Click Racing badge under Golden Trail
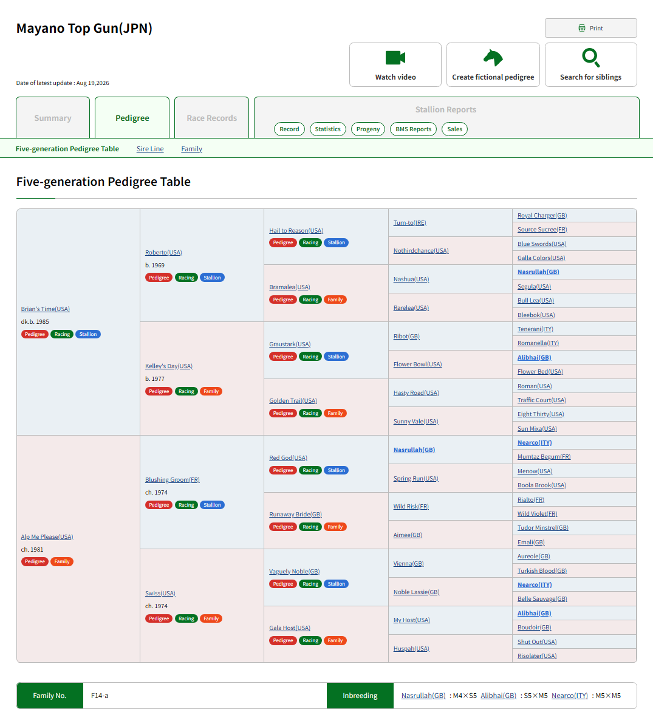The height and width of the screenshot is (726, 653). coord(310,413)
